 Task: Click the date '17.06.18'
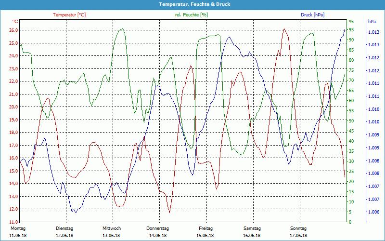point(298,236)
